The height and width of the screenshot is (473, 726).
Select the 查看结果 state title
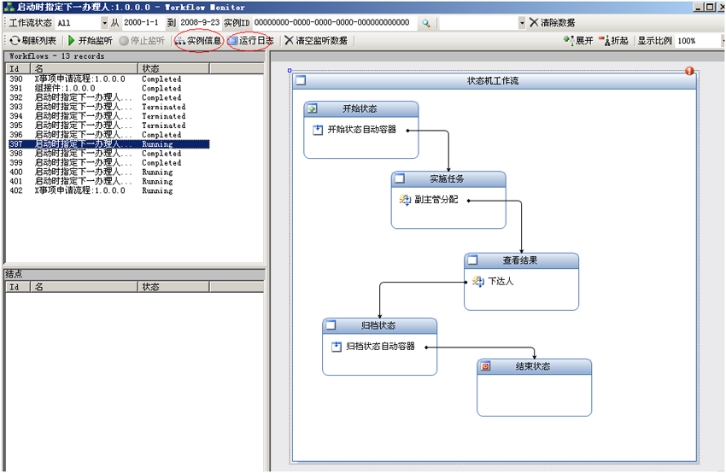tap(520, 260)
